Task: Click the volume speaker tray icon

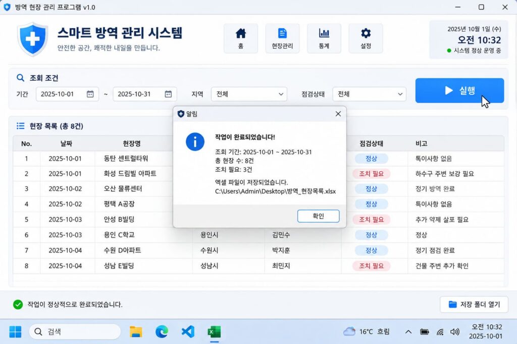Action: pyautogui.click(x=455, y=331)
